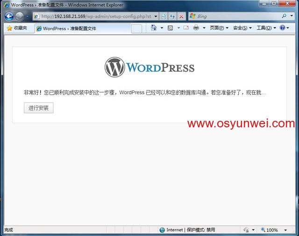Click the RSS feeds icon
This screenshot has width=299, height=236.
170,28
